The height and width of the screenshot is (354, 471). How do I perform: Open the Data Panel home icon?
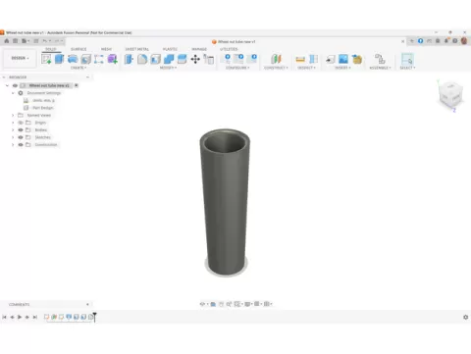(7, 41)
